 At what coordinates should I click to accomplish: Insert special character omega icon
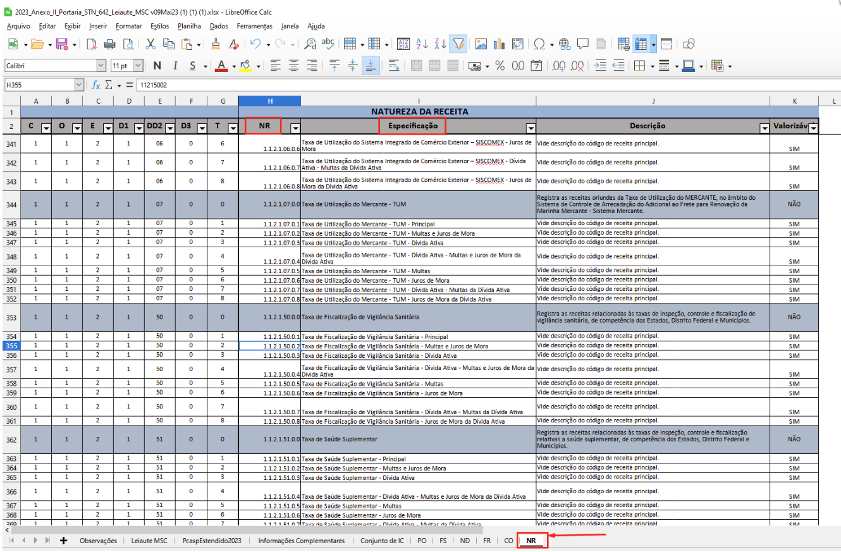click(x=539, y=44)
